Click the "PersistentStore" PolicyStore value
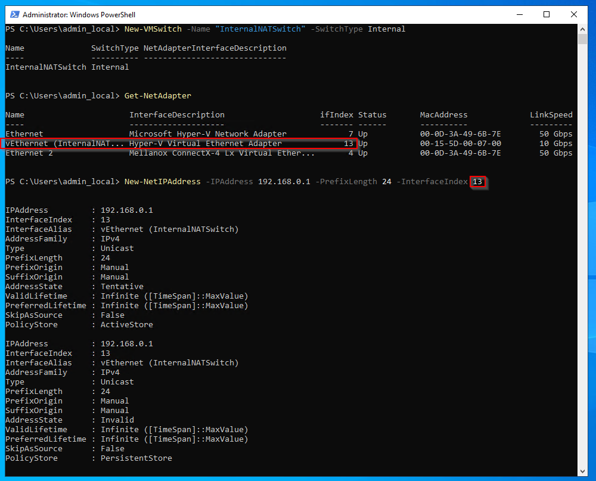 pos(136,458)
